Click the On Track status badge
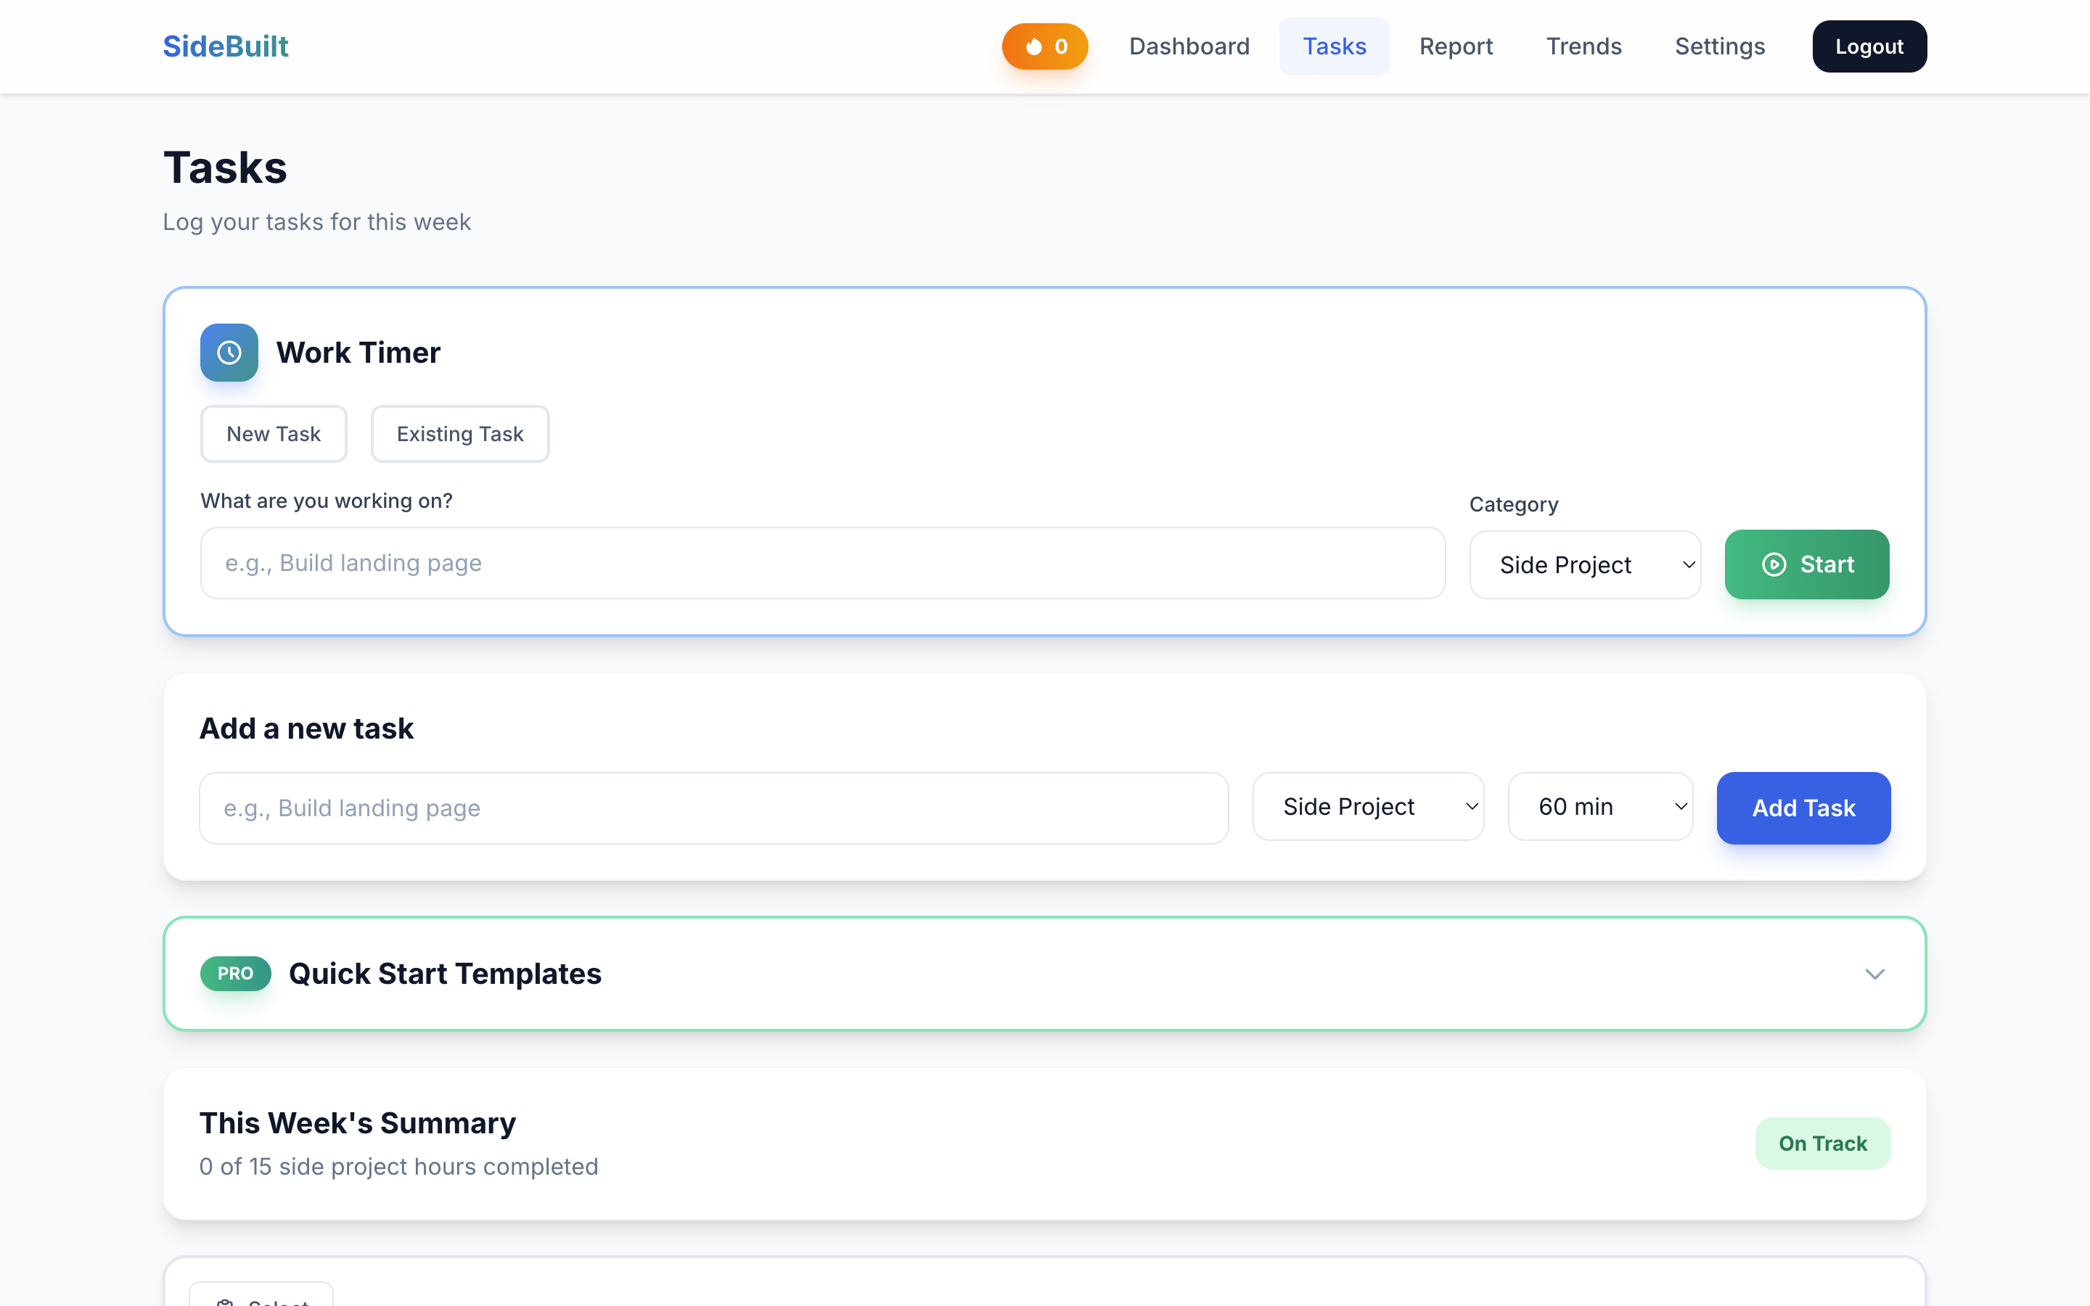This screenshot has width=2090, height=1306. [x=1822, y=1143]
